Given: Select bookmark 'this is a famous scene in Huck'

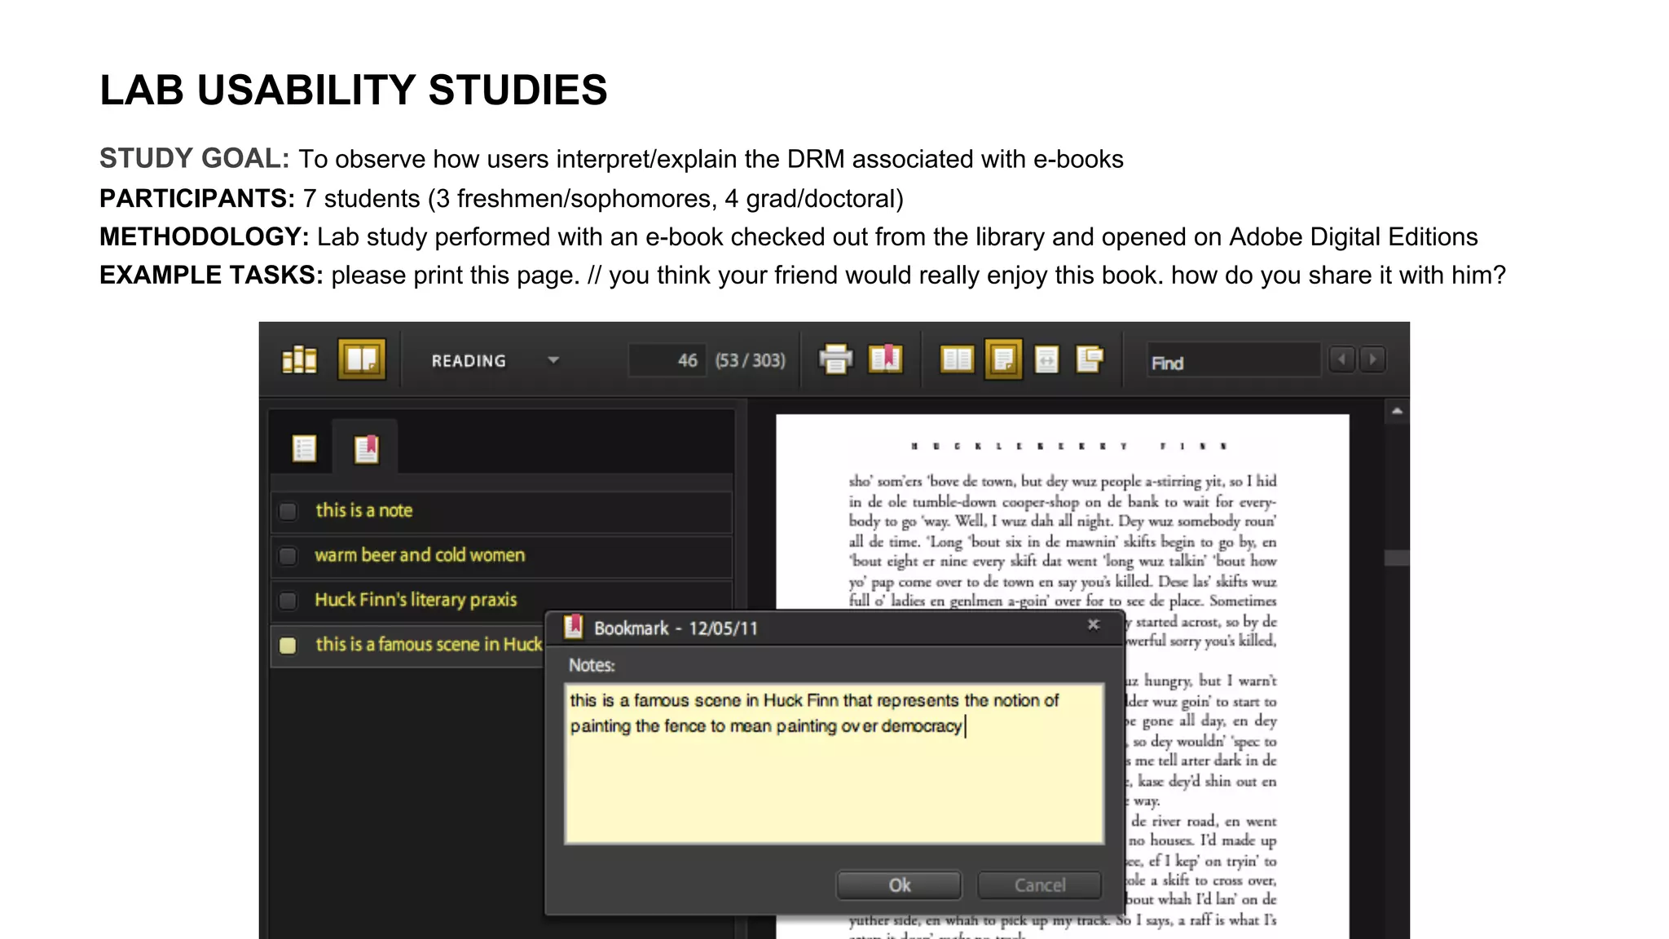Looking at the screenshot, I should pyautogui.click(x=407, y=645).
